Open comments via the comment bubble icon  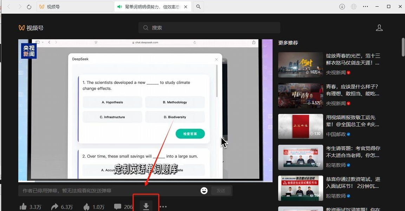(x=118, y=207)
